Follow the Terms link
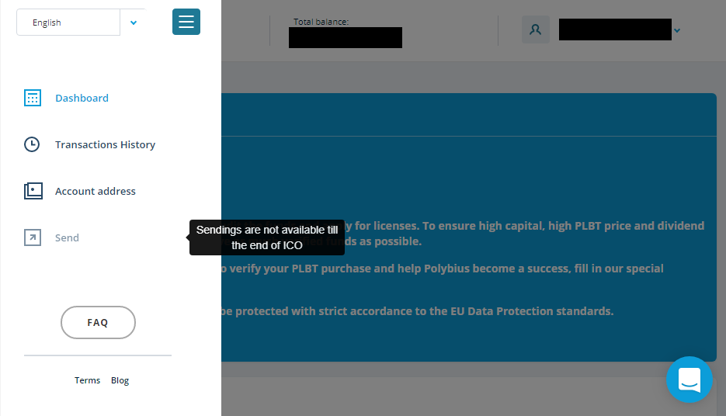Image resolution: width=726 pixels, height=416 pixels. click(88, 380)
